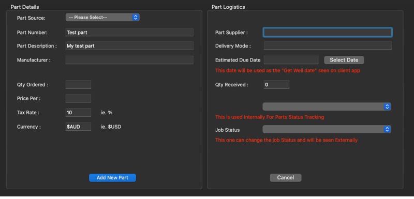Viewport: 414px width, 199px height.
Task: Click the 'ie. $USD' hint text
Action: click(111, 127)
